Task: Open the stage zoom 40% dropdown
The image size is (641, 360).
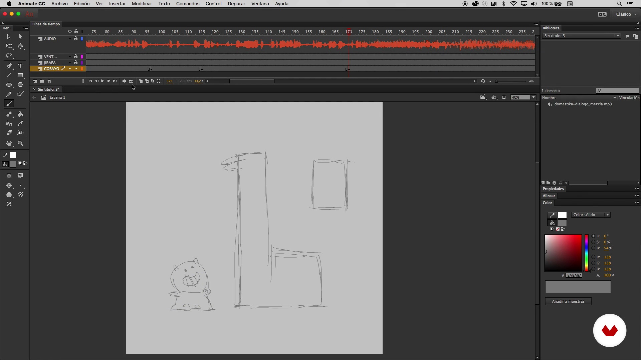Action: coord(533,97)
